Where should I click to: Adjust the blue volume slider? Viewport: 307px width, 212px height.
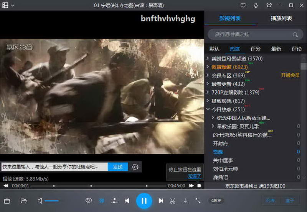tap(51, 201)
